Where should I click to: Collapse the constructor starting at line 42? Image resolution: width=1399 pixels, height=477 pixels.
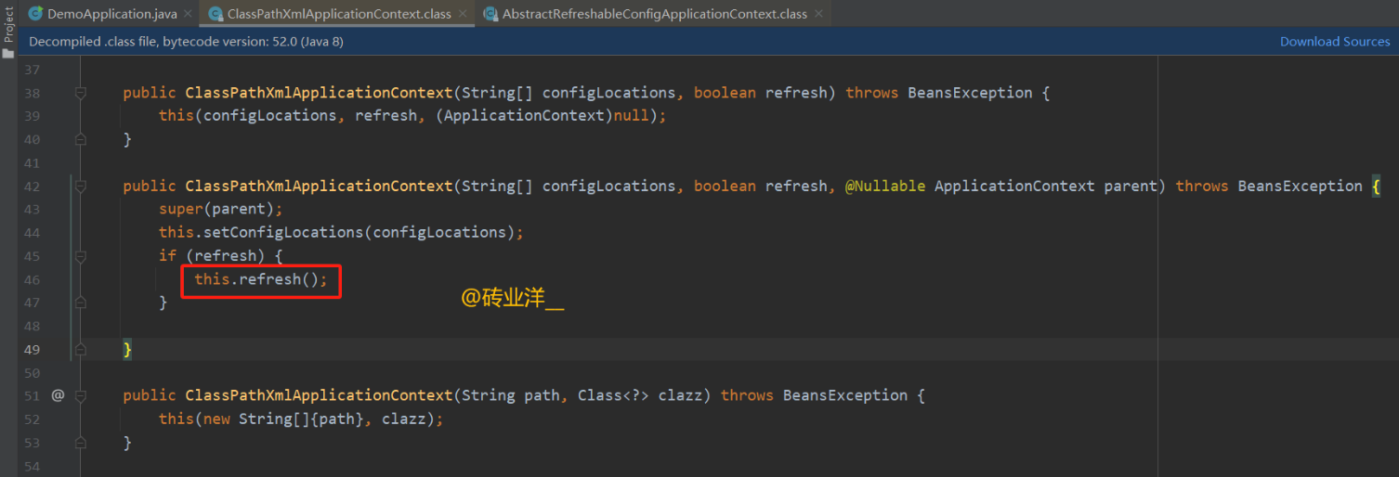[x=81, y=186]
